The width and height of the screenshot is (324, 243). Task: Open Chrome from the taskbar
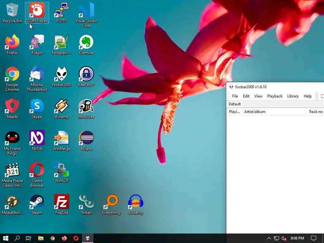[x=53, y=238]
